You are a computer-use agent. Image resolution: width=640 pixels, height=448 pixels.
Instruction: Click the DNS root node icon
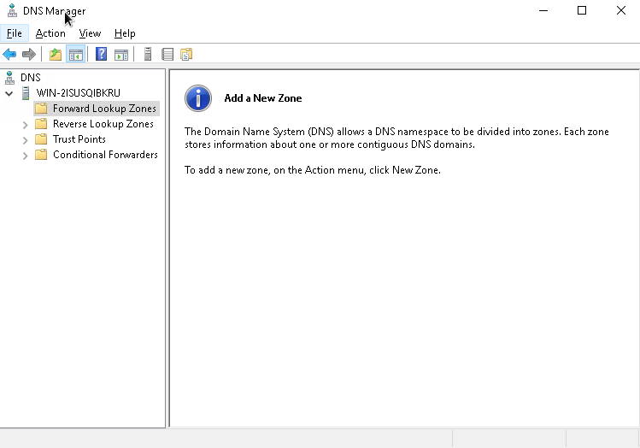tap(10, 78)
